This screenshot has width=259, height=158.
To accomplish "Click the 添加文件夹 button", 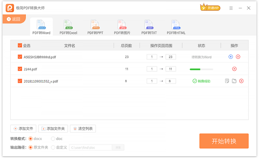I will pyautogui.click(x=53, y=128).
